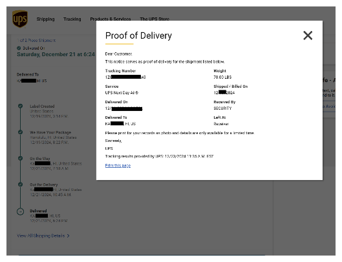Click the SECURITY received by value
The image size is (342, 262).
coord(222,108)
